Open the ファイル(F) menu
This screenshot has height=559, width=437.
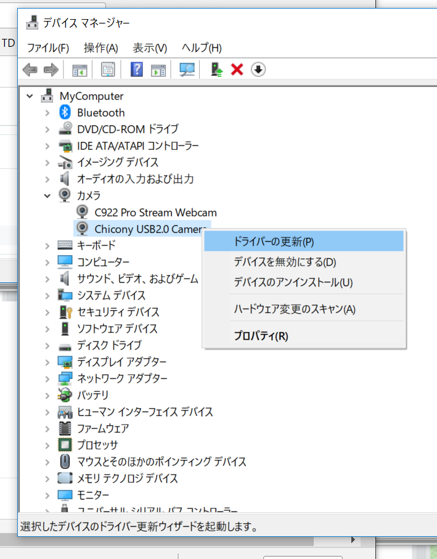pos(48,48)
